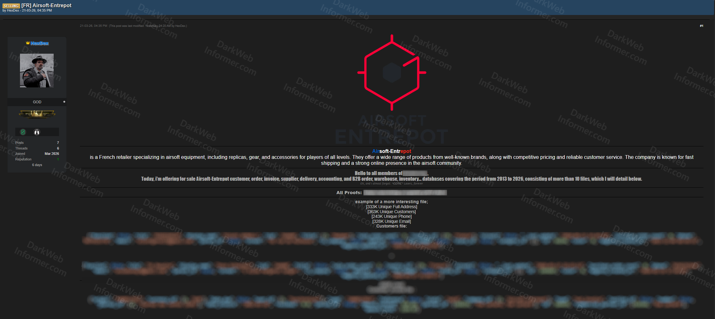The height and width of the screenshot is (319, 715).
Task: Click the GOD user title bar
Action: point(37,102)
